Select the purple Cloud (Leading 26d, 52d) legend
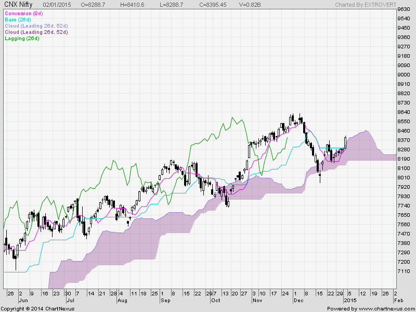 pyautogui.click(x=36, y=32)
